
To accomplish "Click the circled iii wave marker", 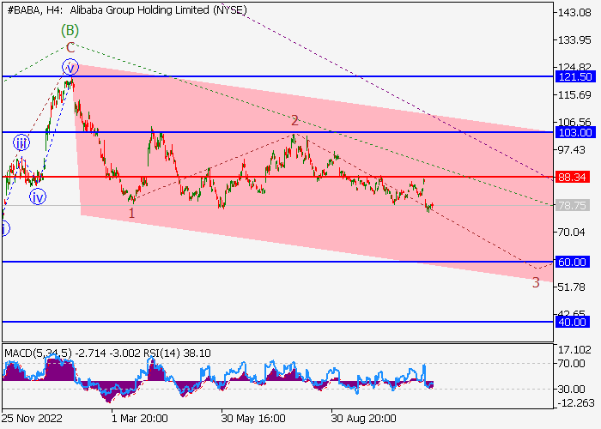I will (21, 143).
